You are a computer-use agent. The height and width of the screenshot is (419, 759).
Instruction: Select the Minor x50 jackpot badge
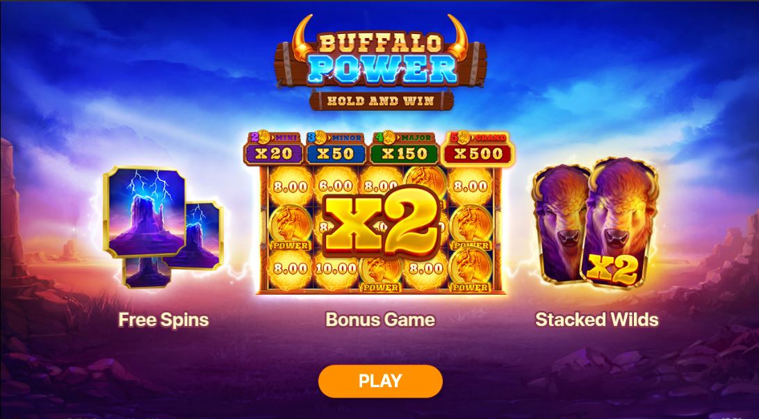pyautogui.click(x=336, y=148)
